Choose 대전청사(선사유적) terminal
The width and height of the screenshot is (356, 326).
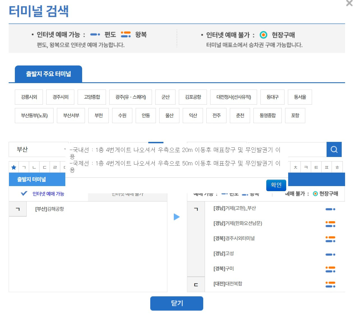[x=234, y=97]
